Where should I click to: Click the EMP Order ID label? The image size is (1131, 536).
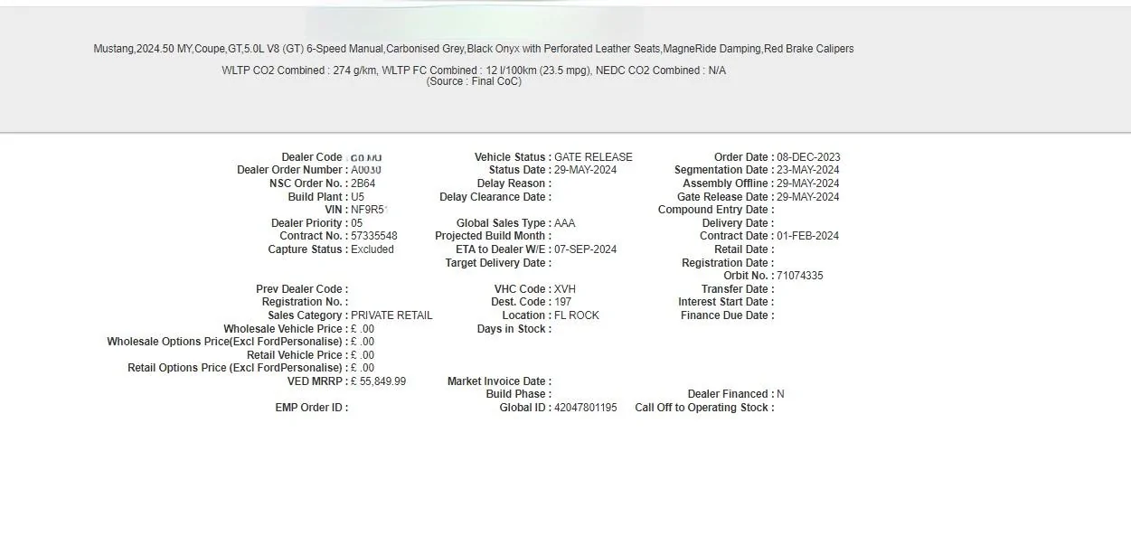[312, 408]
